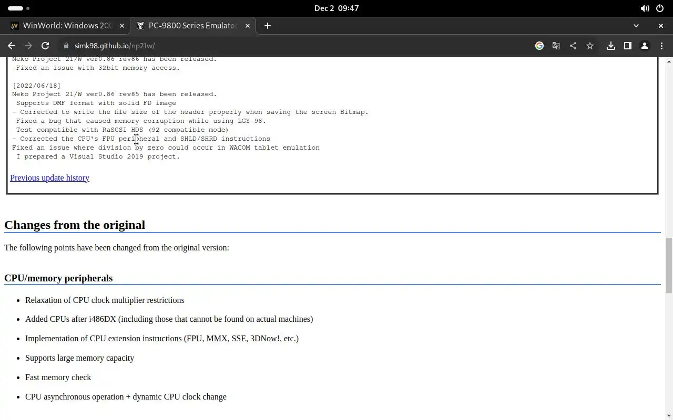Click Supports DMF format with solid FD image

click(96, 103)
